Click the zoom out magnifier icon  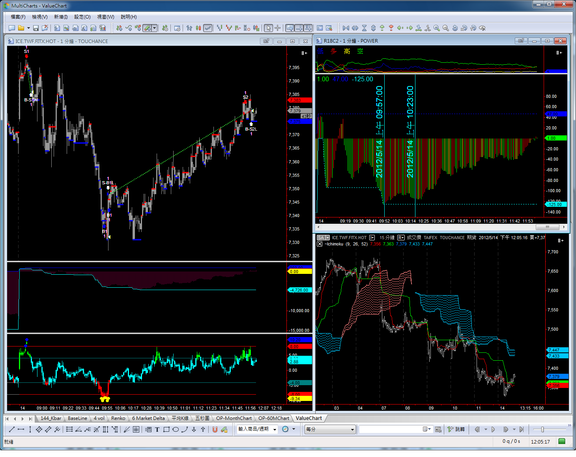(445, 28)
